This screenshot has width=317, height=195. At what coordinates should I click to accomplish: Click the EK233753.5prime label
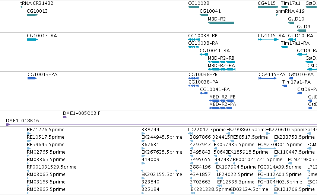[294, 137]
